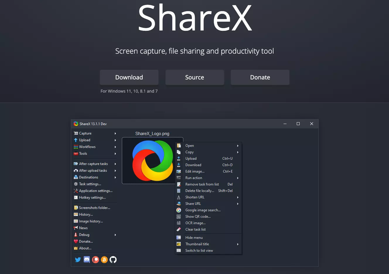Expand the Open submenu arrow in context menu
This screenshot has width=389, height=274.
[x=238, y=146]
